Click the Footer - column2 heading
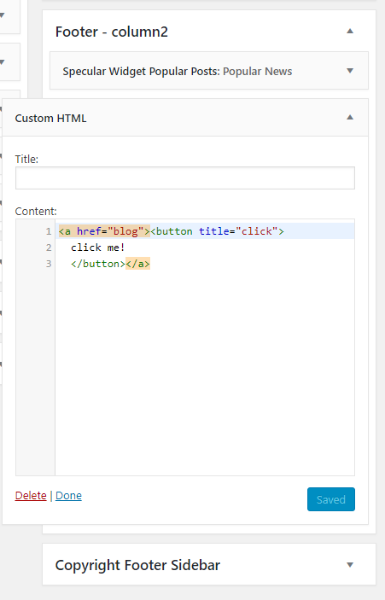This screenshot has width=385, height=600. [x=111, y=32]
